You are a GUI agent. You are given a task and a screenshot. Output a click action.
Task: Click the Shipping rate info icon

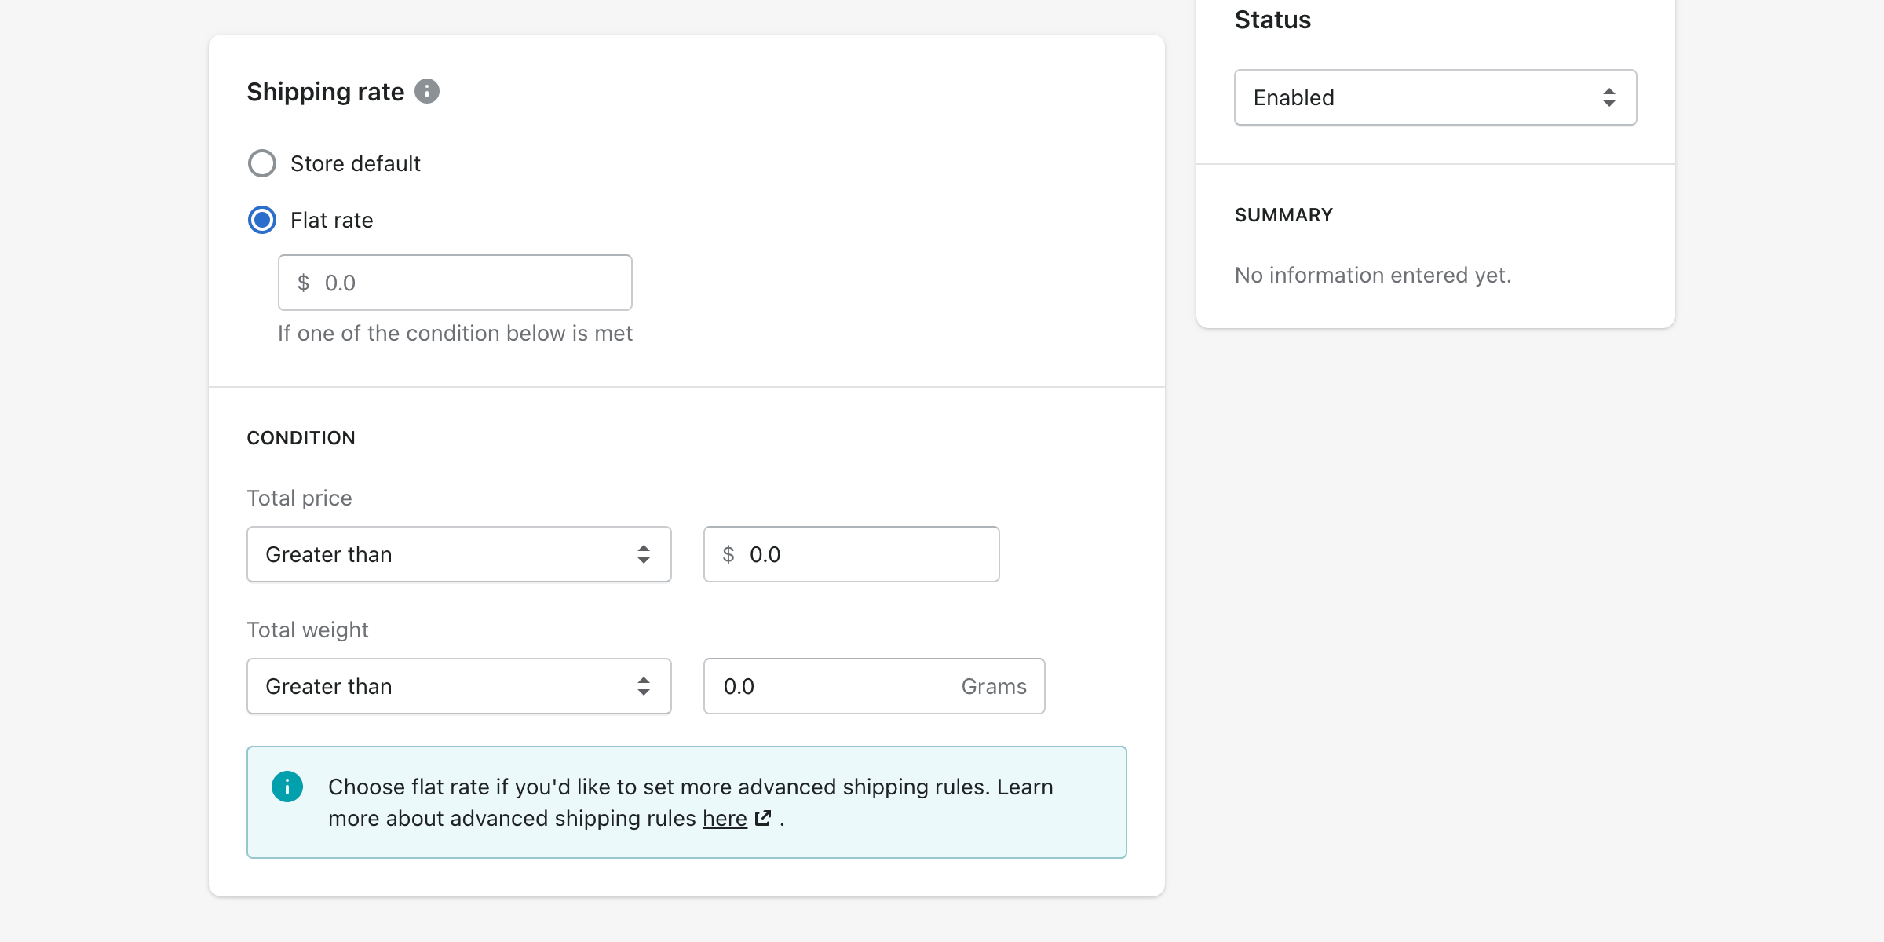tap(427, 92)
